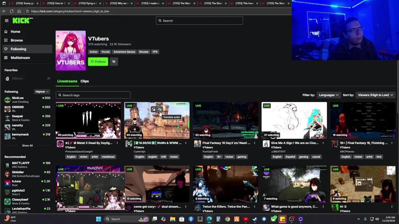Click the Shooter category tag
Screen dimensions: 399x224
[x=144, y=52]
